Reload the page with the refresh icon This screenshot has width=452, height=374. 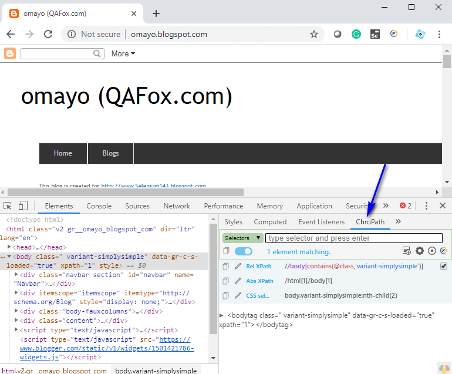[48, 34]
